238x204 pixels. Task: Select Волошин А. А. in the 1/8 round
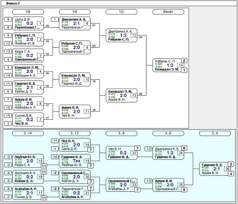point(25,75)
